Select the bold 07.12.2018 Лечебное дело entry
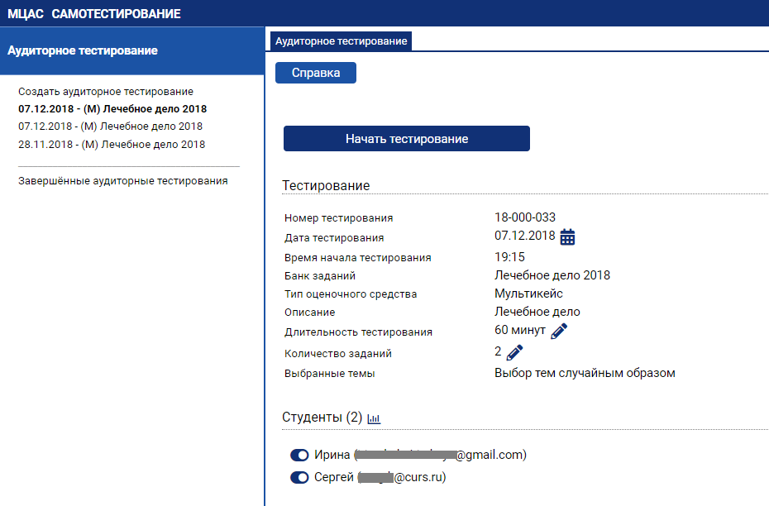The height and width of the screenshot is (506, 769). (x=112, y=109)
